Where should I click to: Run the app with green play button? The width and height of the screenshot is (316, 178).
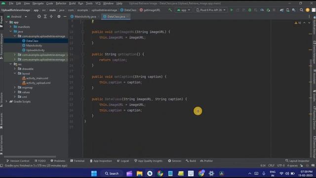232,10
